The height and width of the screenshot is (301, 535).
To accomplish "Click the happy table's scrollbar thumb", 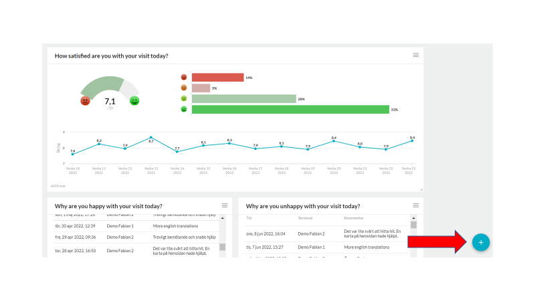I will [223, 247].
